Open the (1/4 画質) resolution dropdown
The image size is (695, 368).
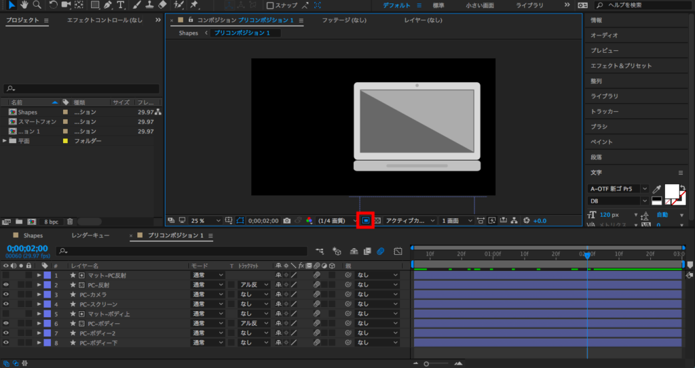click(x=335, y=220)
